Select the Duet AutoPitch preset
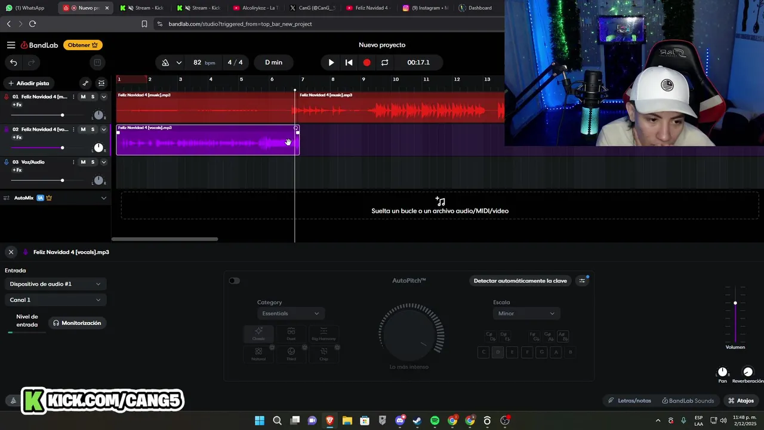The image size is (764, 430). (291, 334)
